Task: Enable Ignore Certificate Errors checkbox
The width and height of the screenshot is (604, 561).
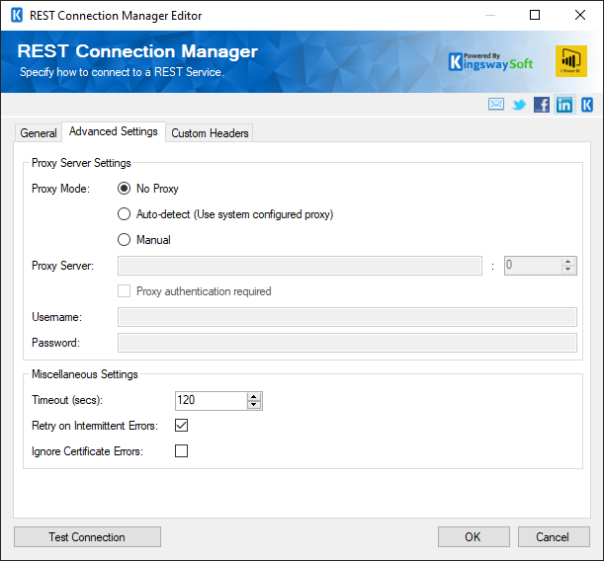Action: tap(181, 451)
